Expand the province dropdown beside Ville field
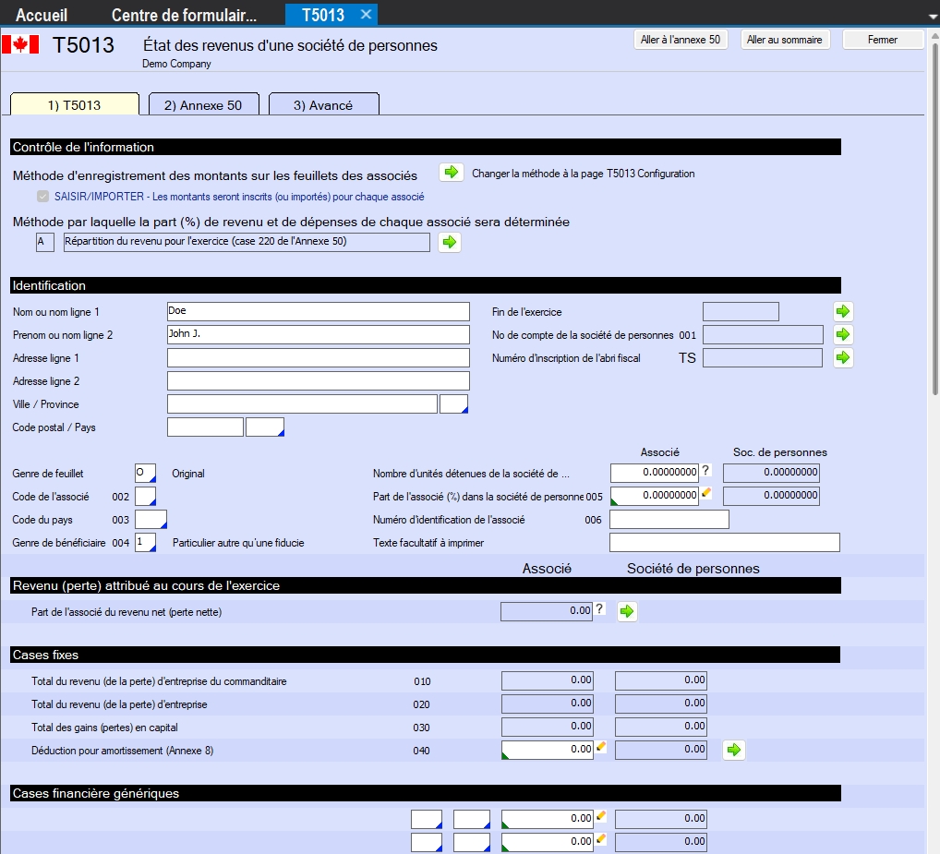Viewport: 940px width, 854px height. coord(454,404)
